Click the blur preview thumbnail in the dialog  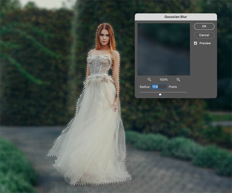point(164,49)
